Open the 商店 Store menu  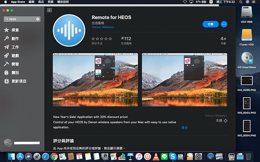(41, 2)
